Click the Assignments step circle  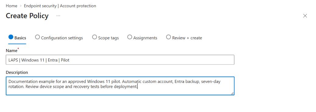point(130,37)
